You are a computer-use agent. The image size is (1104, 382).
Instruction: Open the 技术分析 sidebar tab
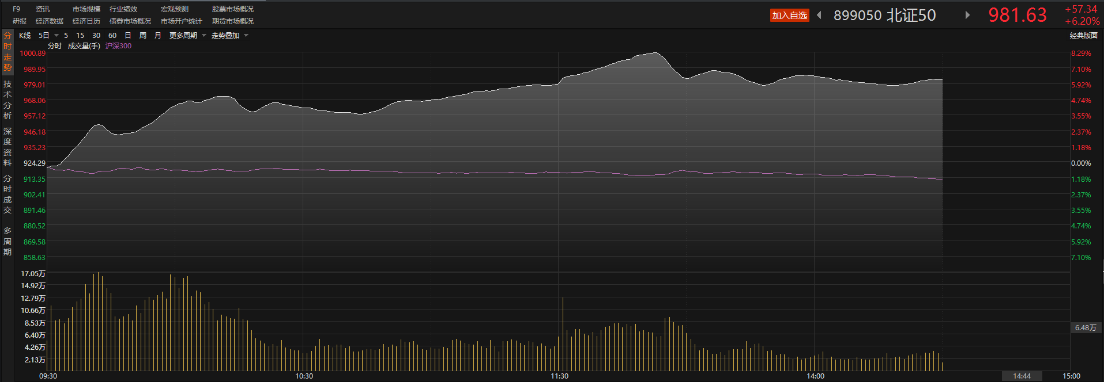7,100
